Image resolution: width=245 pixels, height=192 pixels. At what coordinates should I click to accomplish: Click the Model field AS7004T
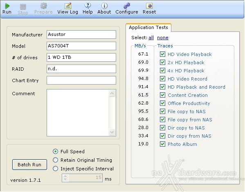[x=81, y=46]
